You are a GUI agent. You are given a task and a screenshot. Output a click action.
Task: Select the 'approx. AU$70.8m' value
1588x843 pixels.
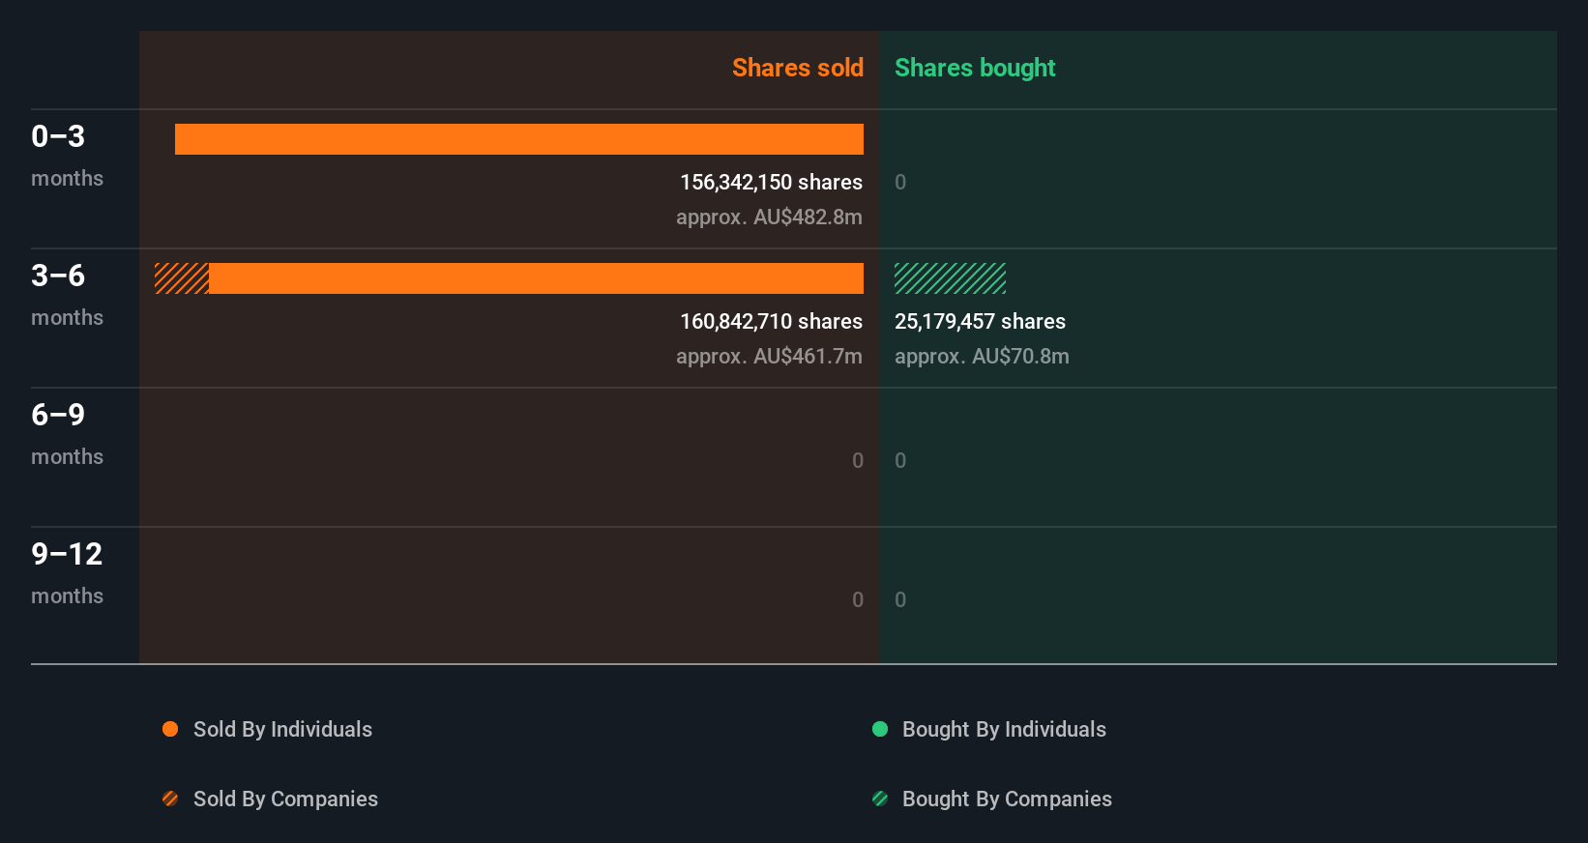[x=982, y=357]
